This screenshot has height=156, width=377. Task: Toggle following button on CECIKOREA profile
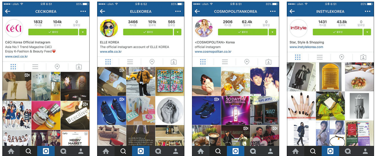coord(53,32)
